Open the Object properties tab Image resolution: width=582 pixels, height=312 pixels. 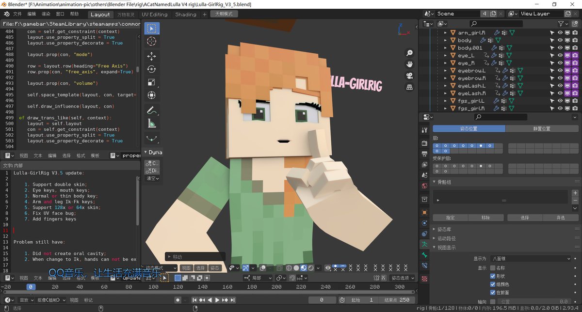pos(424,212)
